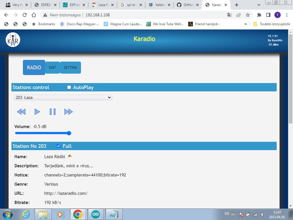Open Disco-Rap-Magyar bookmark
The image size is (293, 220).
pos(79,24)
